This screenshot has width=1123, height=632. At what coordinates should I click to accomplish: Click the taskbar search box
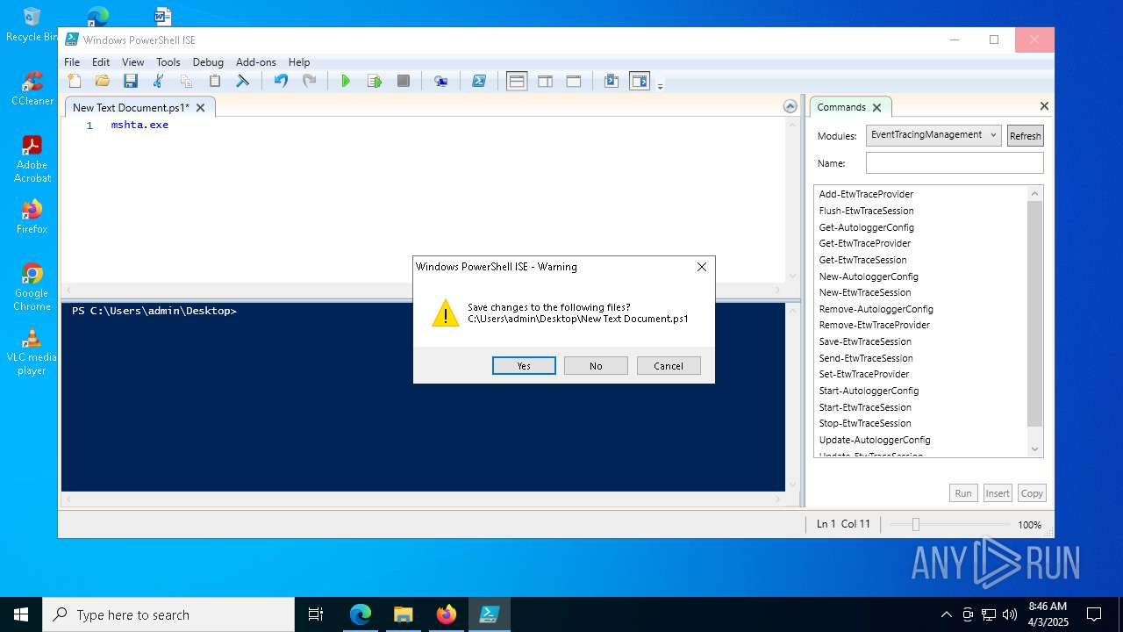pos(168,614)
